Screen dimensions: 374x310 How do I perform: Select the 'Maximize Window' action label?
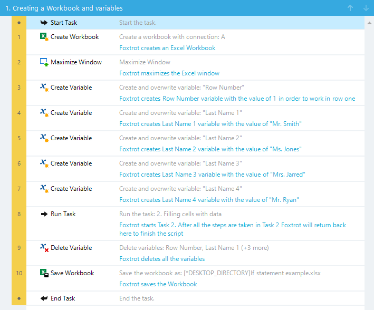[76, 62]
